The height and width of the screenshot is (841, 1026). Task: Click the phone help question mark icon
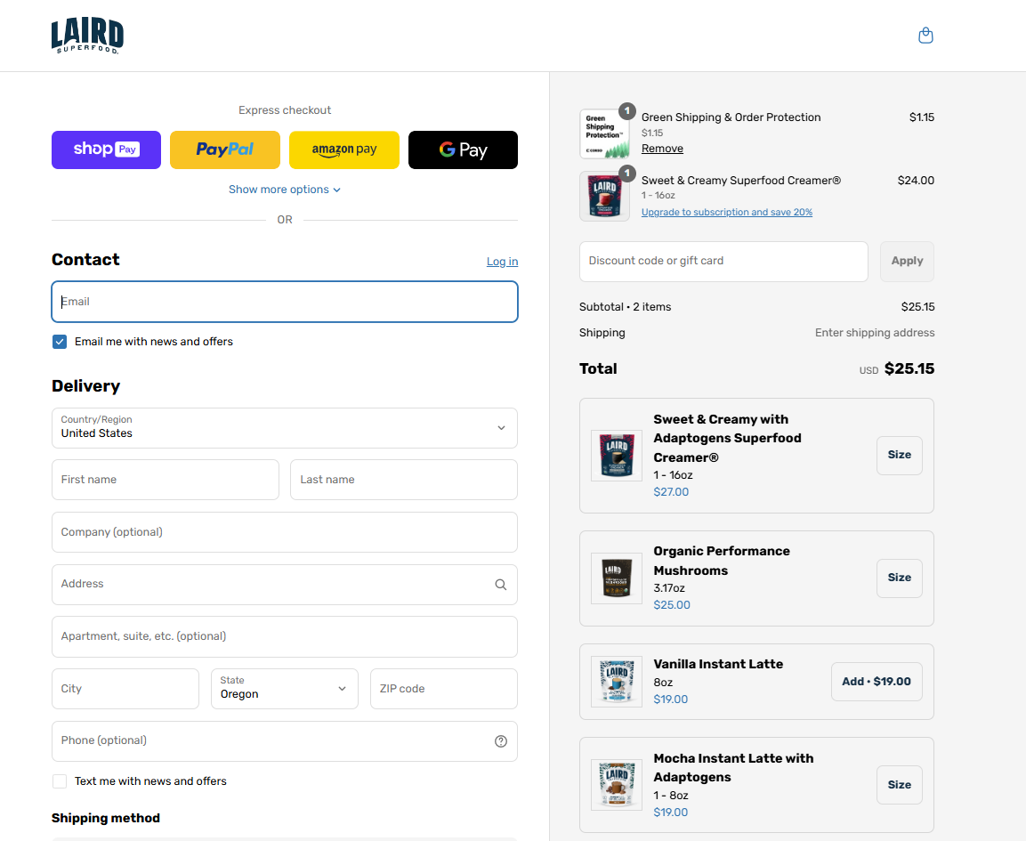point(501,740)
